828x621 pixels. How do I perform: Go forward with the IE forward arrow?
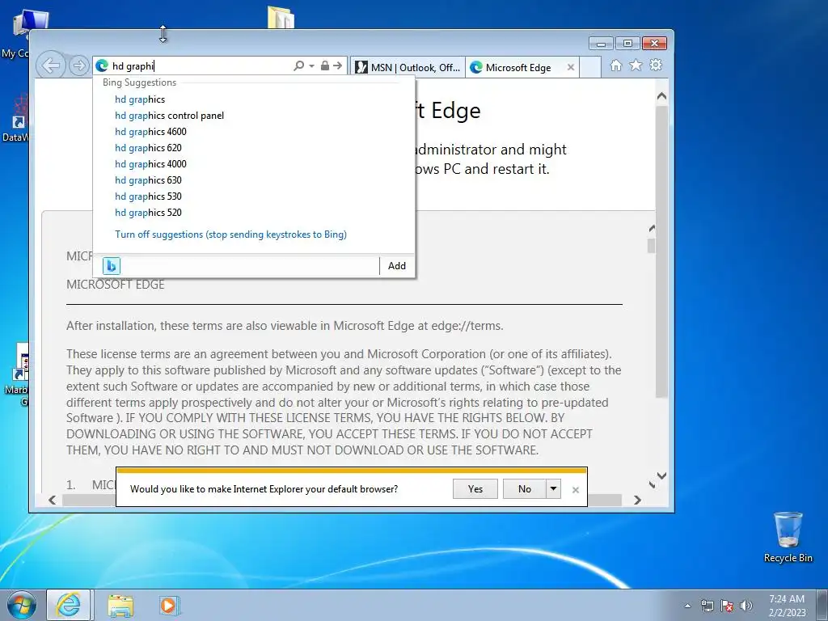tap(79, 66)
